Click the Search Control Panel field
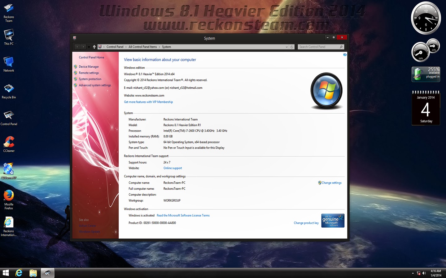The width and height of the screenshot is (446, 278). coord(321,47)
